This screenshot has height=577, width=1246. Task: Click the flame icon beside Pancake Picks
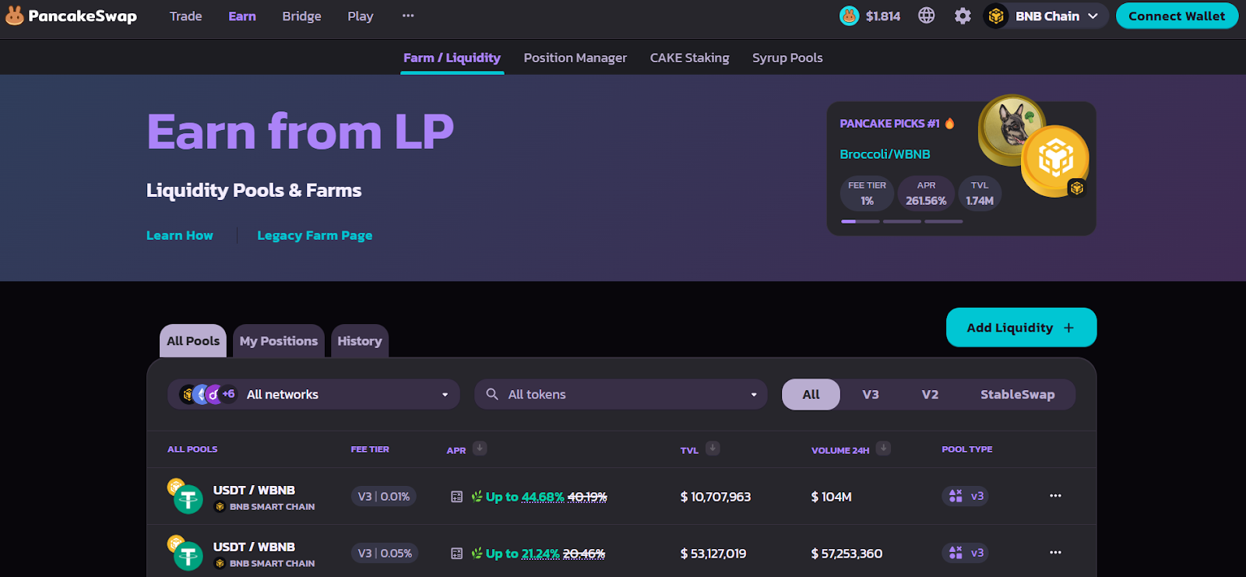click(949, 123)
